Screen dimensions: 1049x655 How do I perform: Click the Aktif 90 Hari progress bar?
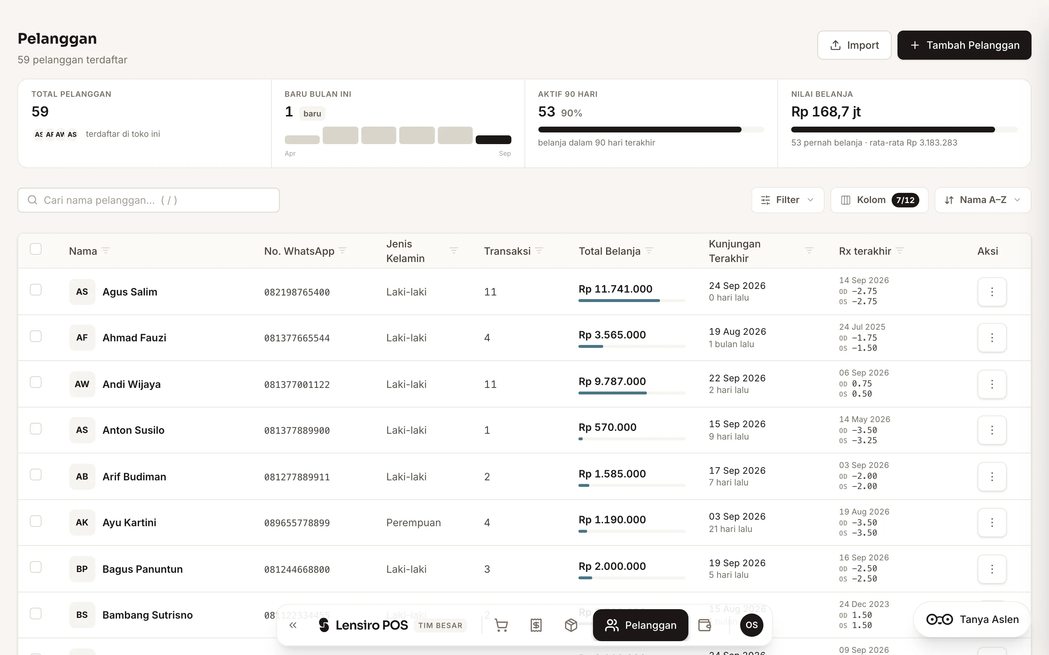pyautogui.click(x=651, y=130)
